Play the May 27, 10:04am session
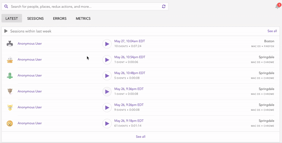282x143 pixels. (107, 44)
